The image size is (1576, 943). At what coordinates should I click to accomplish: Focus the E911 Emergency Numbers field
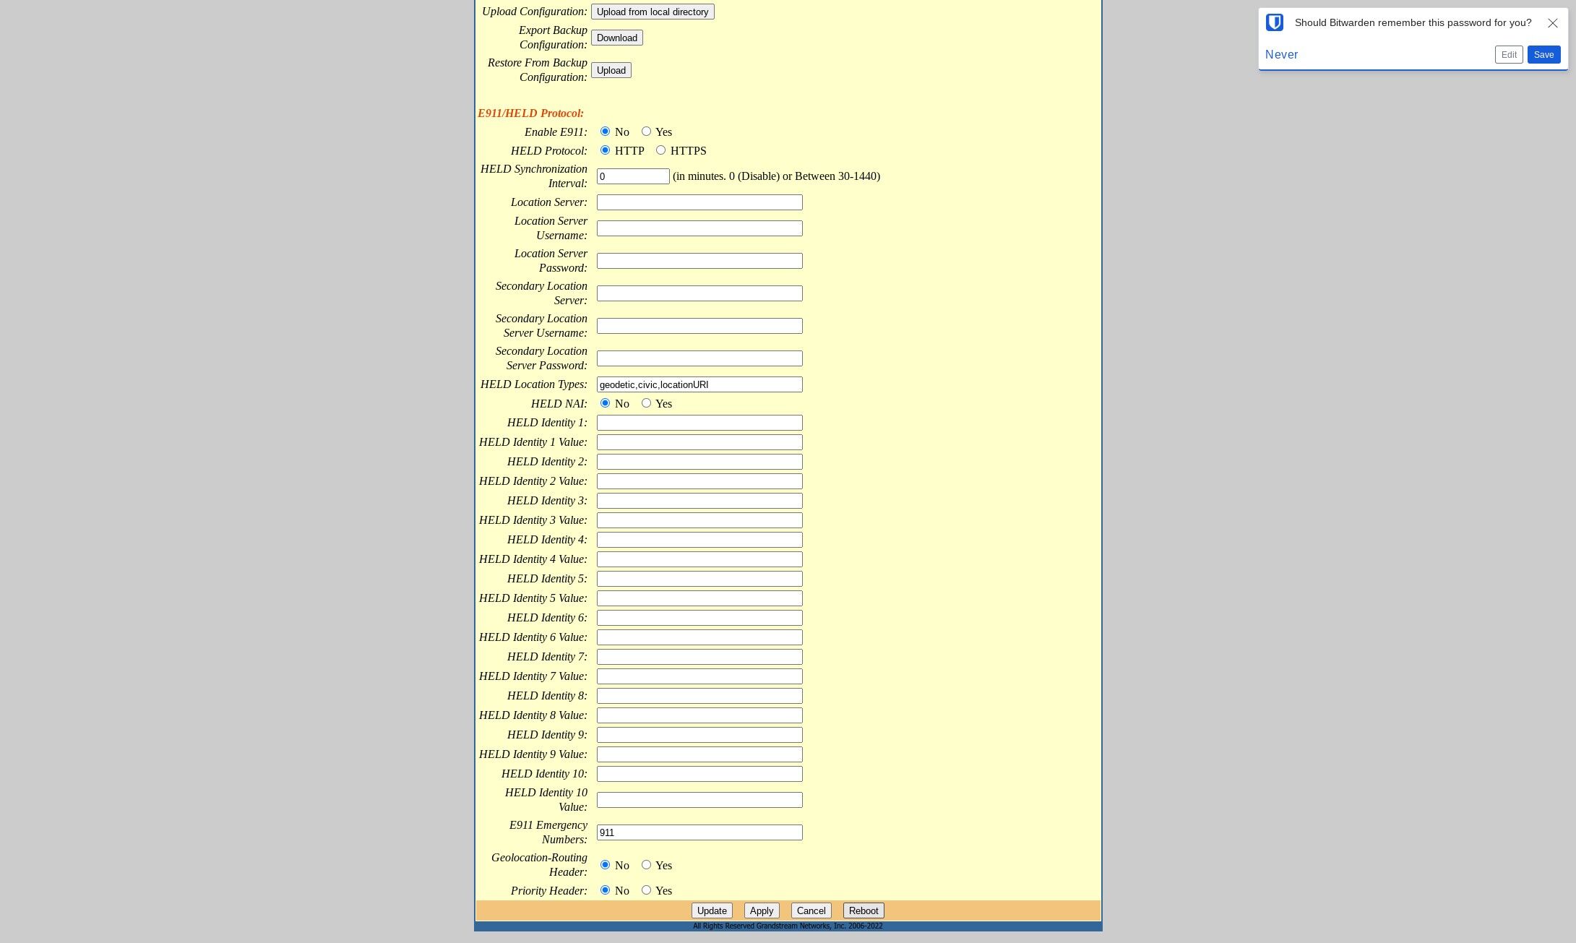(x=699, y=832)
